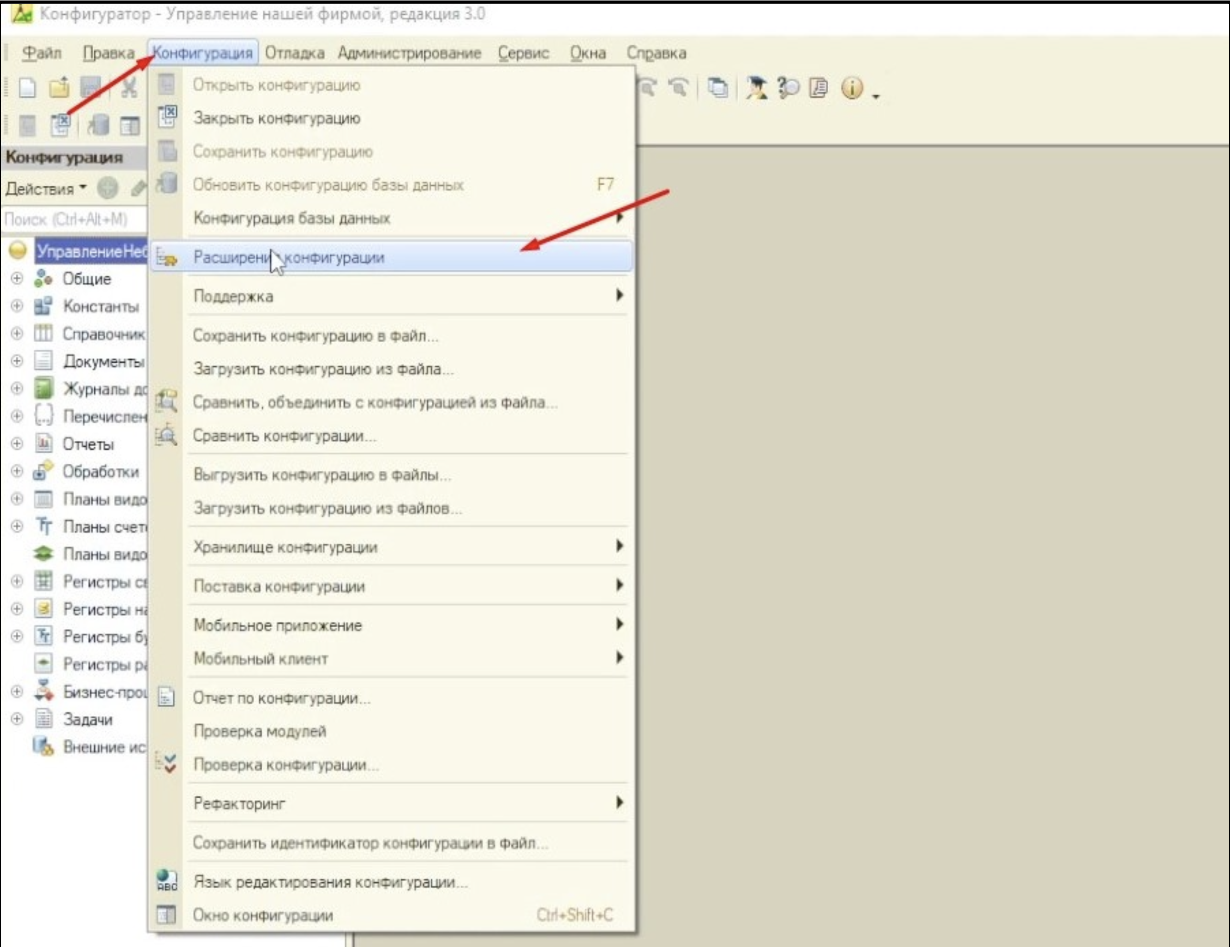The image size is (1230, 947).
Task: Choose Сравнить конфигурации menu item
Action: pyautogui.click(x=392, y=435)
